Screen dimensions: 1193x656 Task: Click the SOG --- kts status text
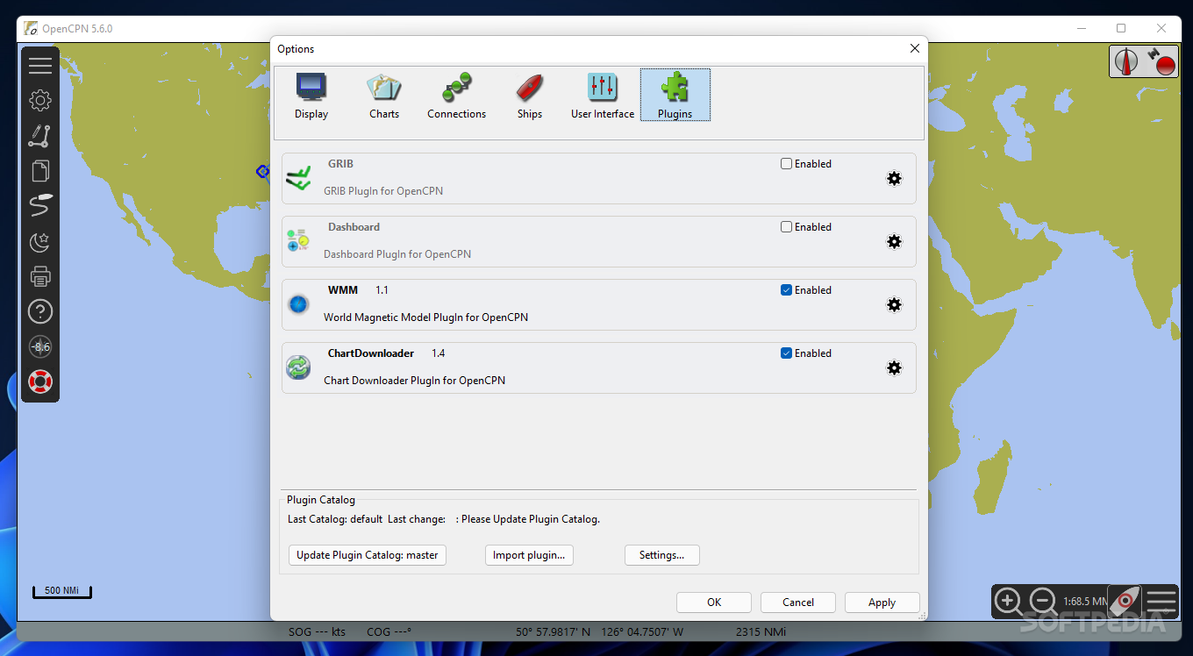(x=318, y=631)
